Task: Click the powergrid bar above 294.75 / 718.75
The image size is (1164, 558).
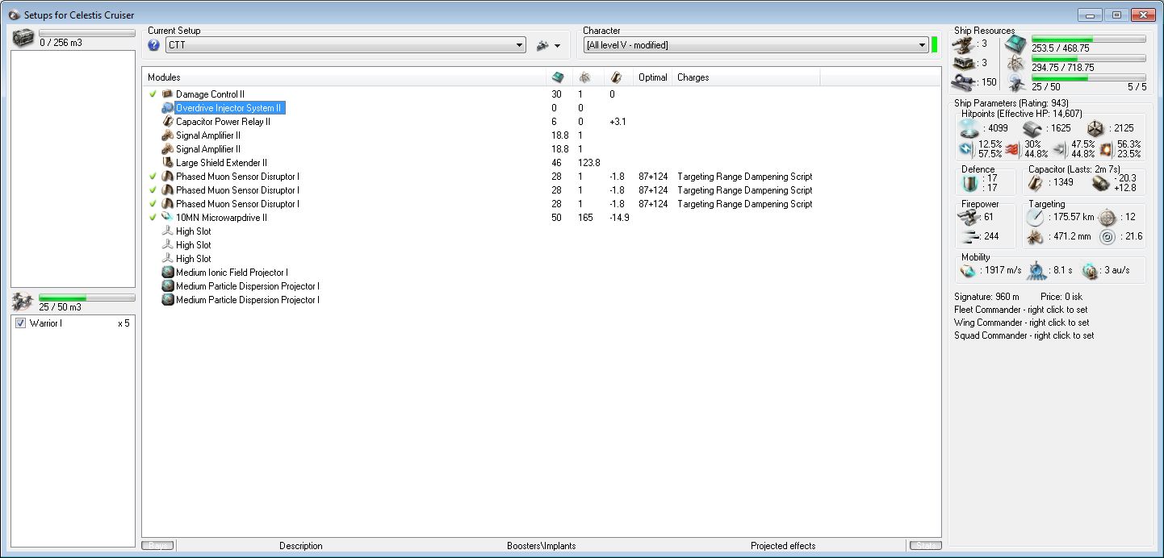Action: click(1088, 59)
